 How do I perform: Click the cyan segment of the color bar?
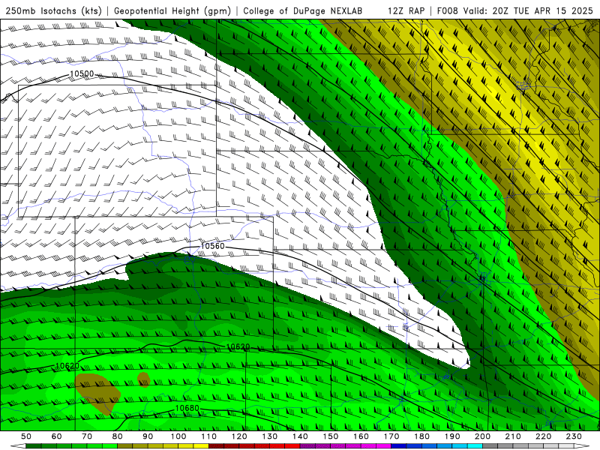475,445
